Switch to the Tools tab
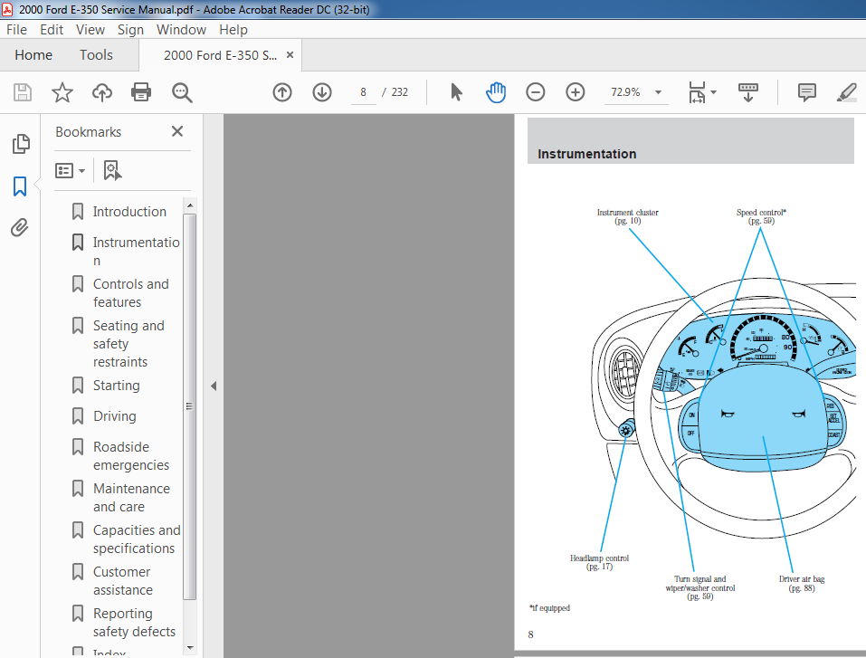The width and height of the screenshot is (866, 658). (x=96, y=54)
